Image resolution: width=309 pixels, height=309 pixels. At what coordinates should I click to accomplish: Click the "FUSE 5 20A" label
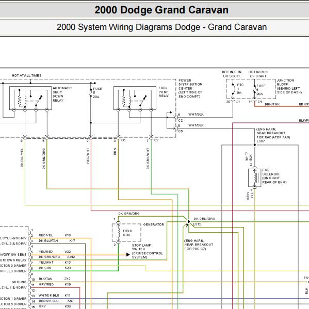click(97, 93)
